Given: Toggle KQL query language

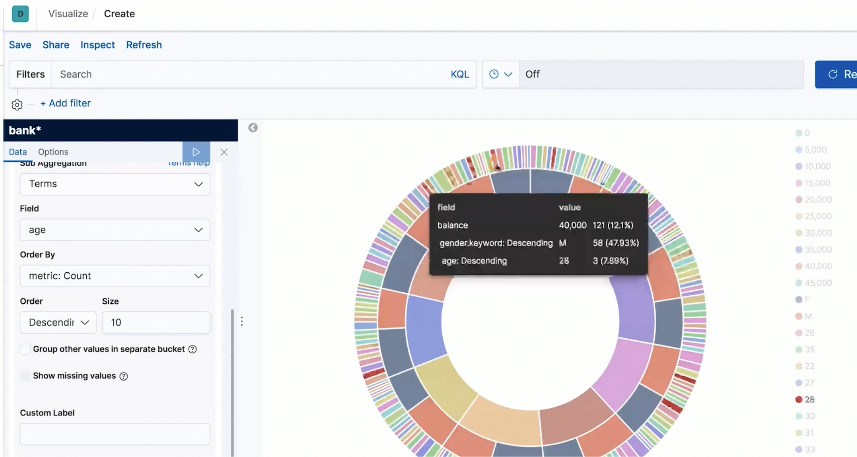Looking at the screenshot, I should 460,74.
